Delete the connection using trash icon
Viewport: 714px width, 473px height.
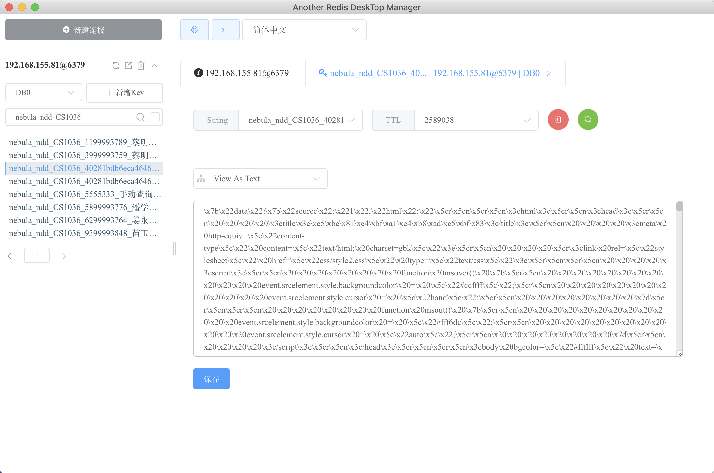click(x=141, y=66)
